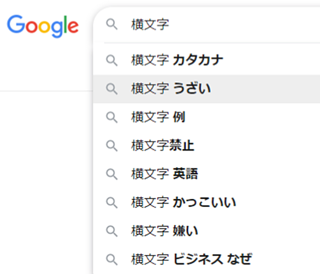Screen dimensions: 320x274
Task: Click magnifier icon beside 横文字 かっこいい
Action: 112,203
